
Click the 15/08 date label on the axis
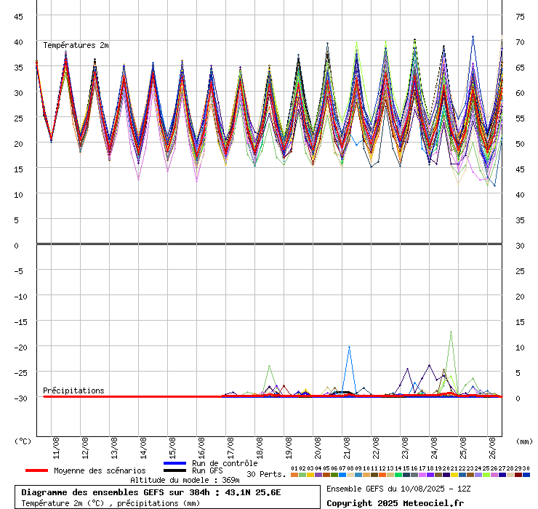coord(172,448)
